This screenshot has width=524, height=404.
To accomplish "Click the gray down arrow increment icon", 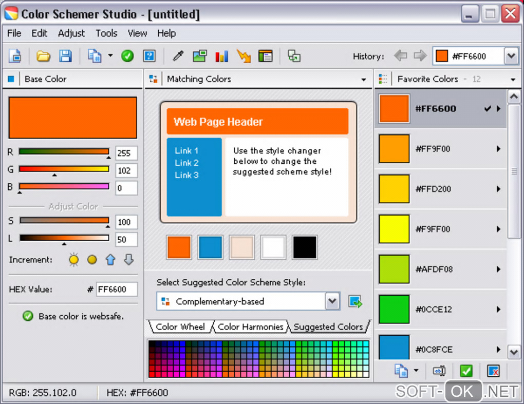I will tap(128, 259).
